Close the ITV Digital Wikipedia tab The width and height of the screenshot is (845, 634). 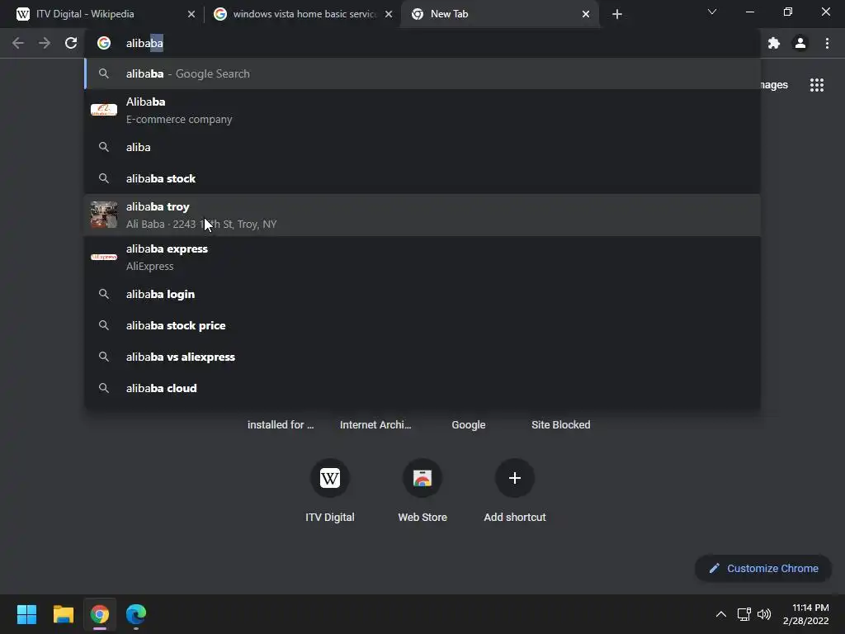[x=191, y=14]
